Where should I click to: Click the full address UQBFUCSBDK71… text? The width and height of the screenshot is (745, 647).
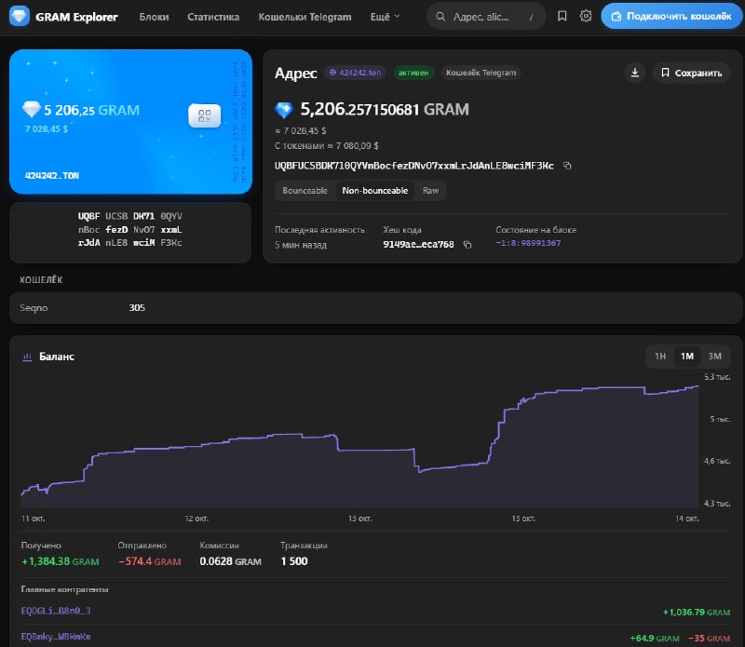click(414, 166)
